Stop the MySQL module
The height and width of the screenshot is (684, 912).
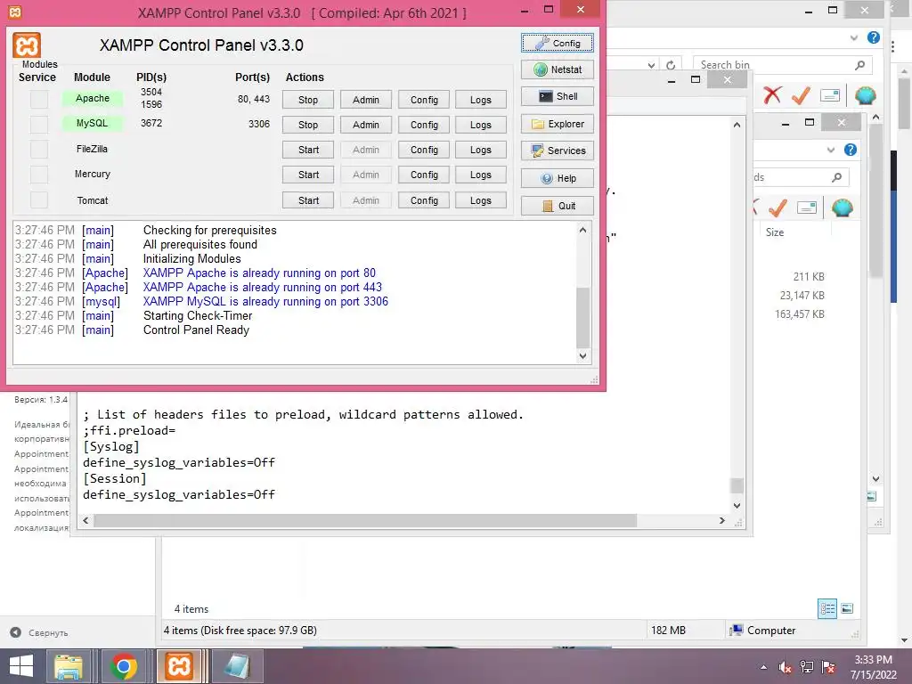point(308,125)
